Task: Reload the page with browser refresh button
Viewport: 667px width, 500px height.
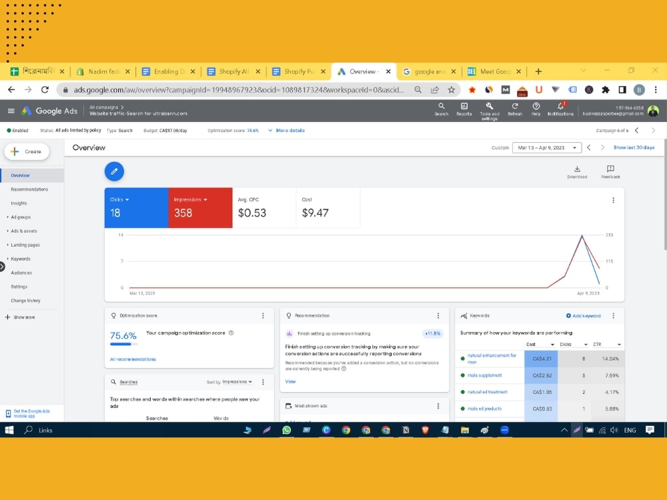Action: click(45, 90)
